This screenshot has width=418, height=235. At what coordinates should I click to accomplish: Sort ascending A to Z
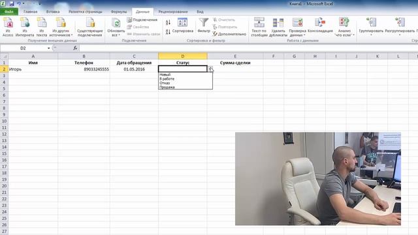click(168, 23)
